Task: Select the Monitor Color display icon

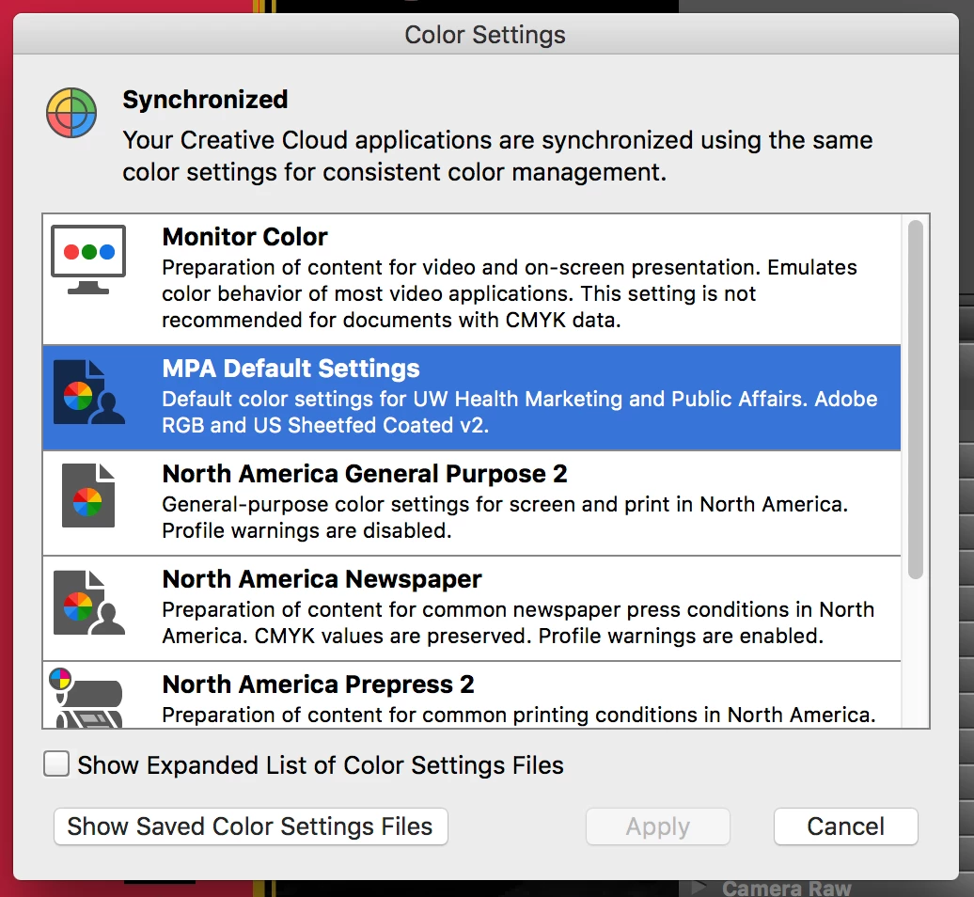Action: pyautogui.click(x=88, y=259)
